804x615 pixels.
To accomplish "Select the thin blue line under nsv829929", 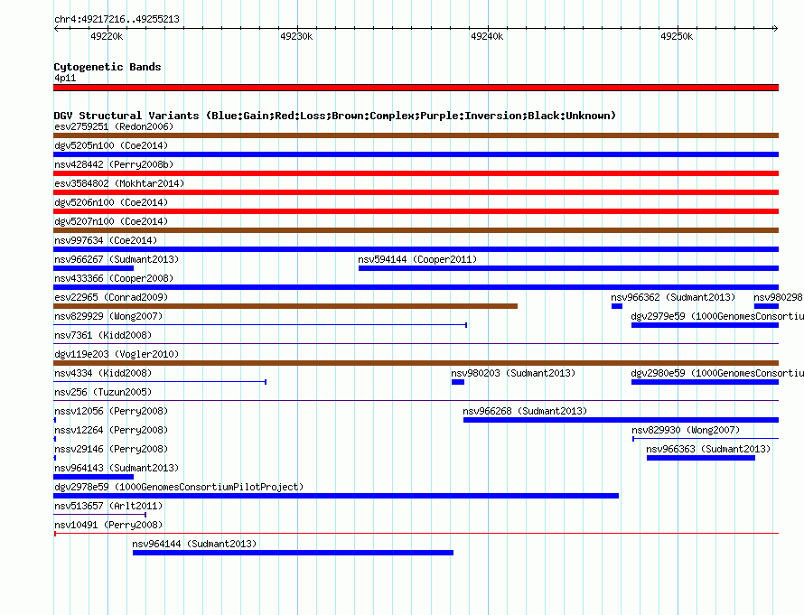I will (x=260, y=325).
